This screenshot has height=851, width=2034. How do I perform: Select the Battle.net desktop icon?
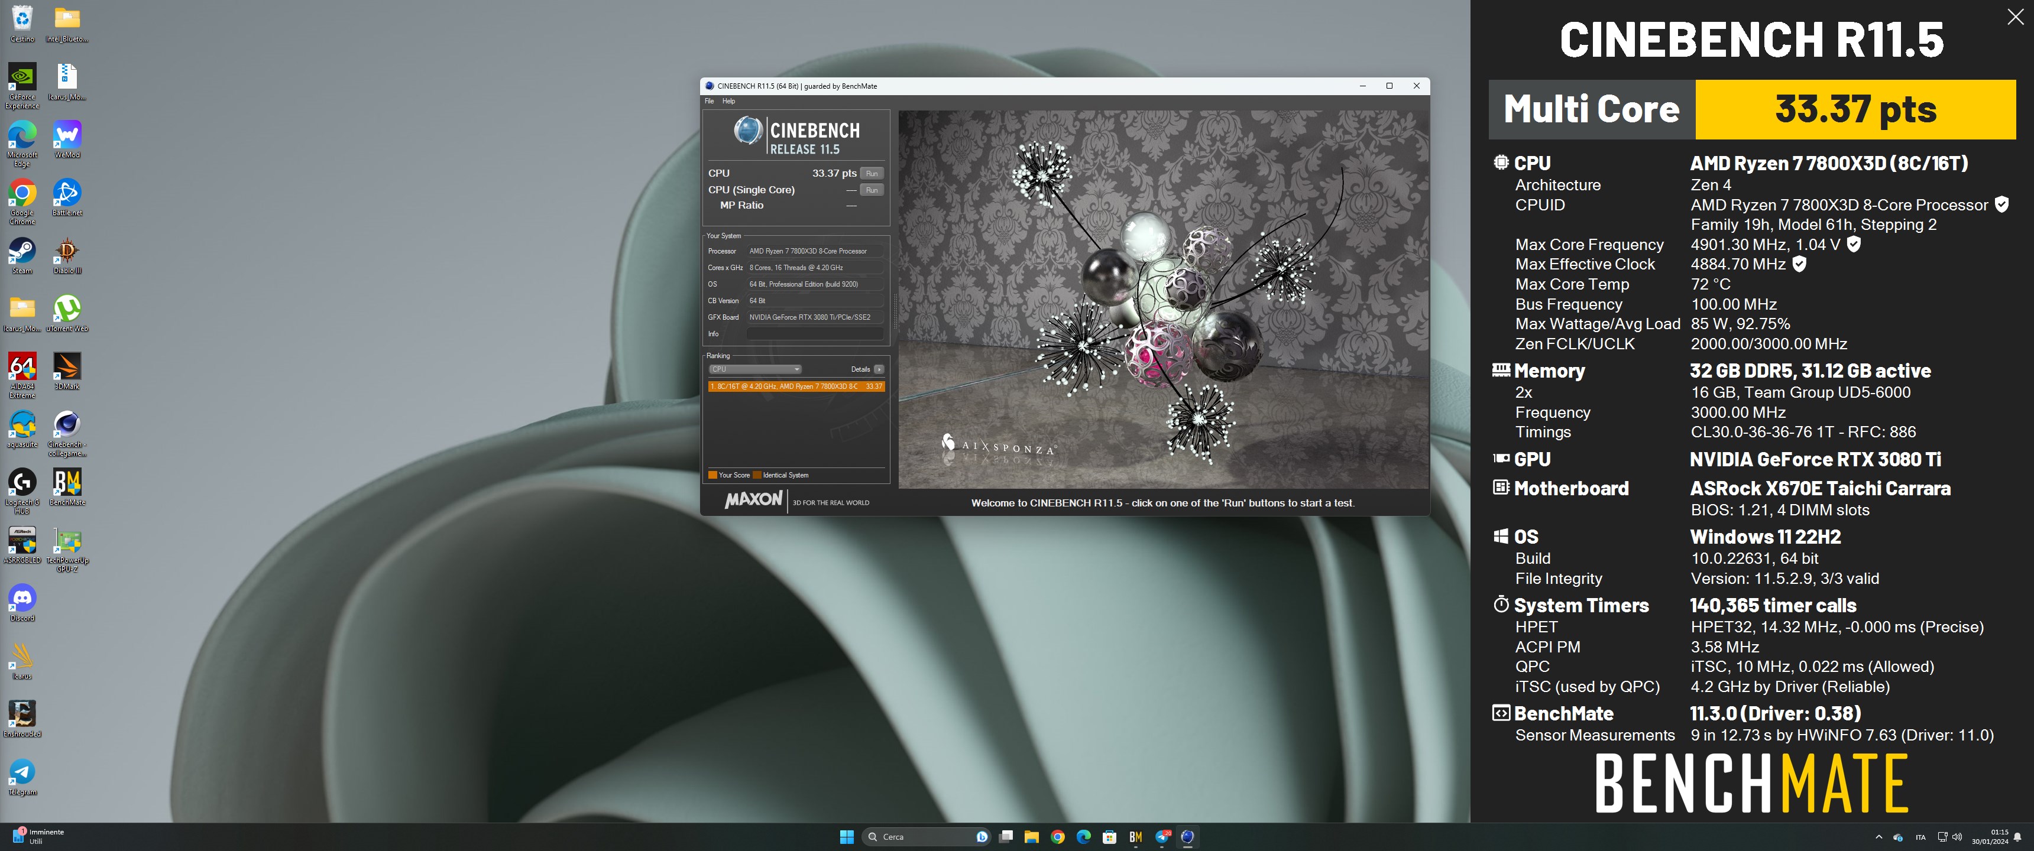click(67, 197)
